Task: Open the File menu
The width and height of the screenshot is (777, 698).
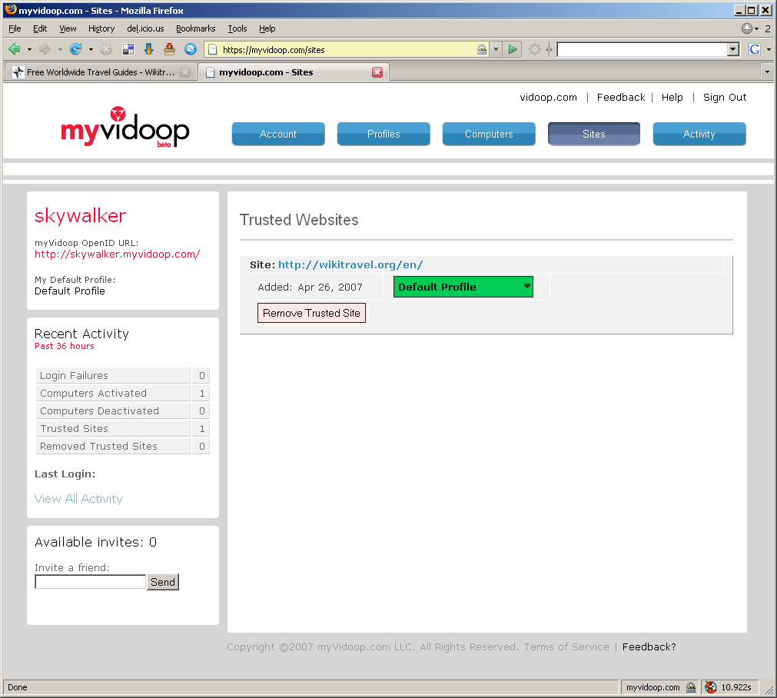Action: tap(15, 28)
